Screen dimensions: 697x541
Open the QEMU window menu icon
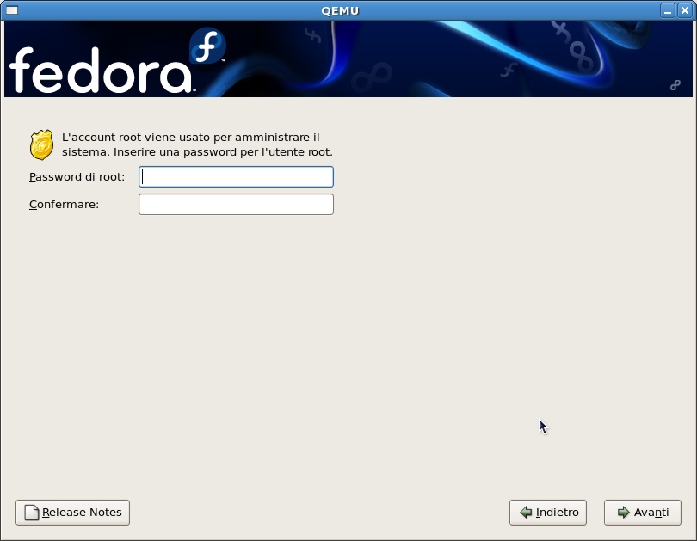[x=11, y=10]
